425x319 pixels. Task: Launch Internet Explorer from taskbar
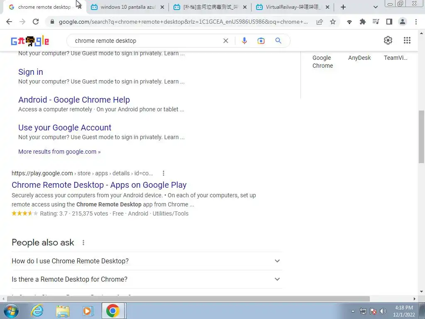pyautogui.click(x=37, y=311)
